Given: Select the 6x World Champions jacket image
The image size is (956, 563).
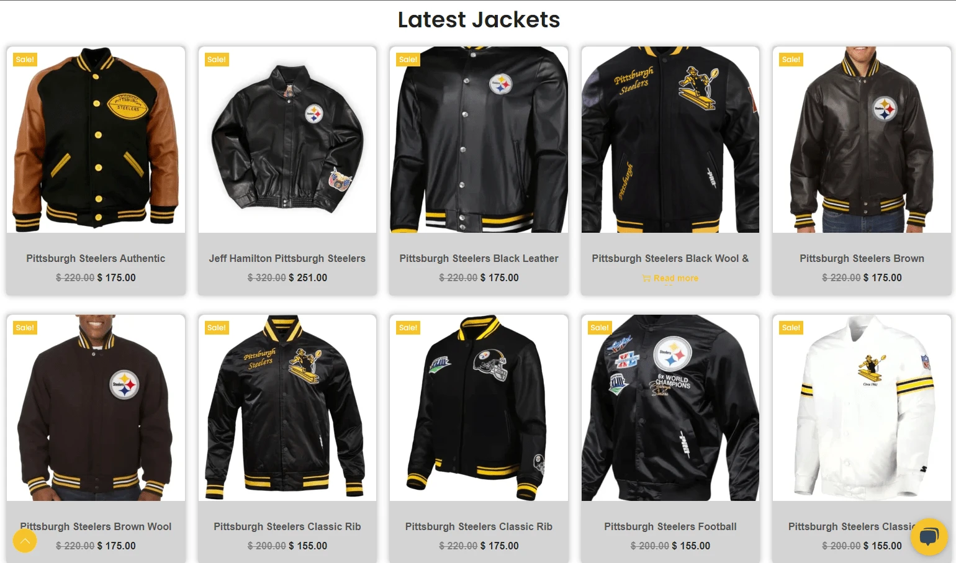Looking at the screenshot, I should (x=670, y=408).
